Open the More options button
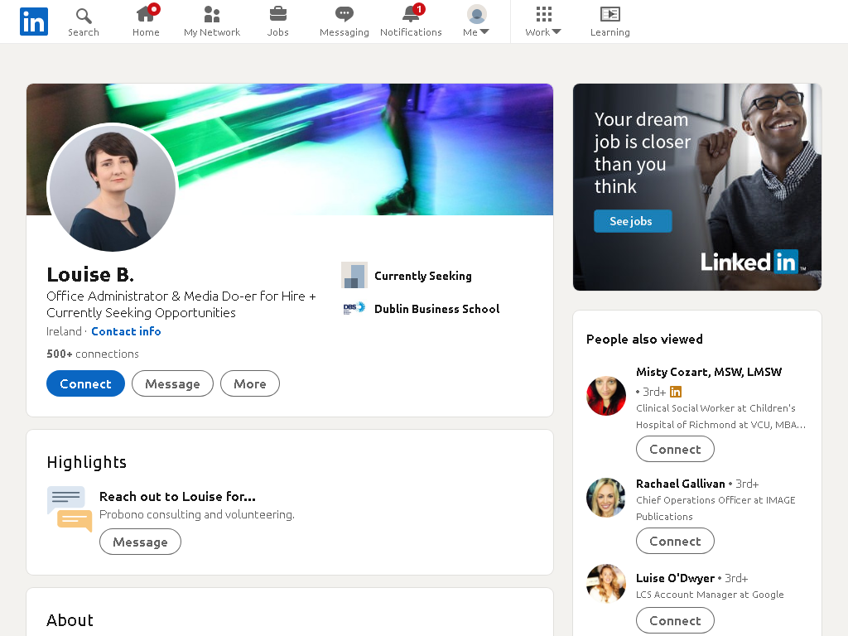This screenshot has height=636, width=848. (x=250, y=383)
